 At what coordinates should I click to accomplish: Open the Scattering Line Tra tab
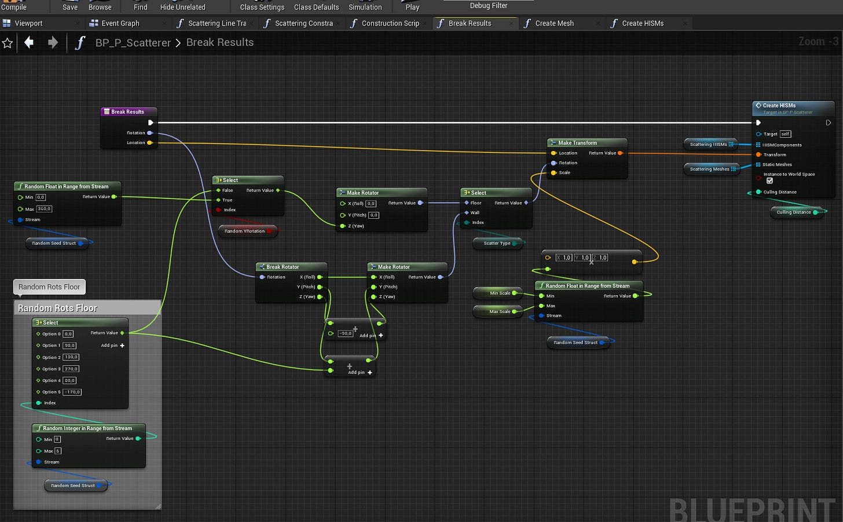pos(217,23)
